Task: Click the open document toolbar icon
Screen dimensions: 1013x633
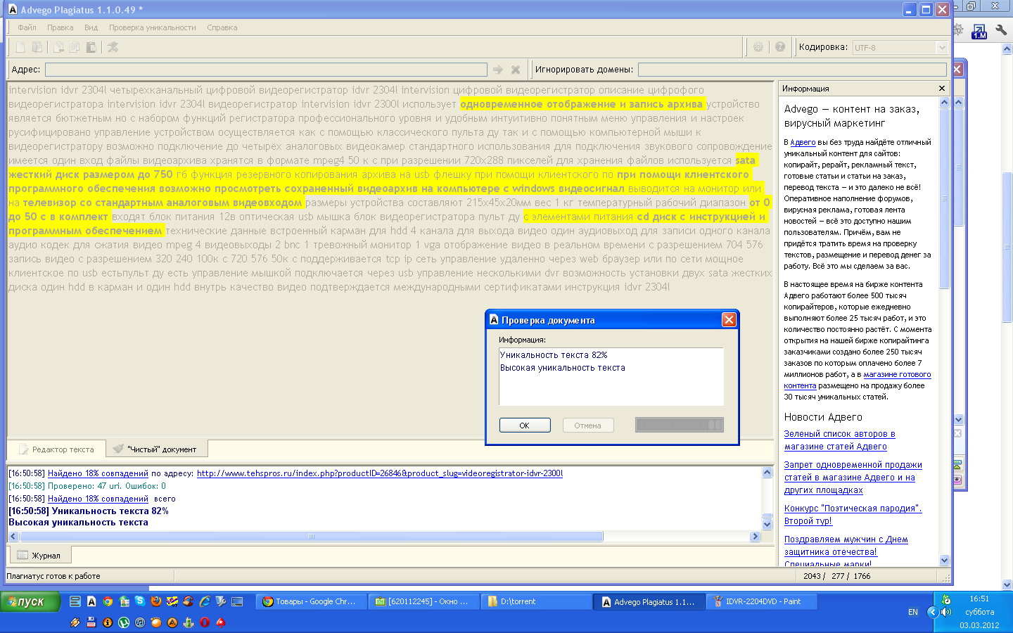Action: tap(37, 47)
